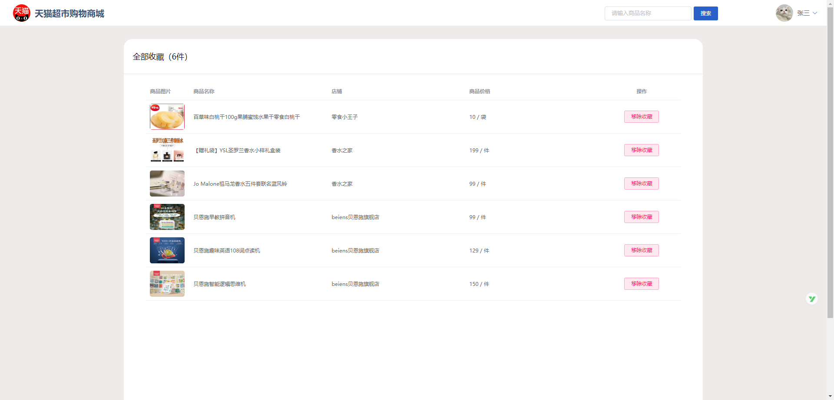The width and height of the screenshot is (834, 400).
Task: Click 香水之家 store in Jo Malone row
Action: [342, 184]
